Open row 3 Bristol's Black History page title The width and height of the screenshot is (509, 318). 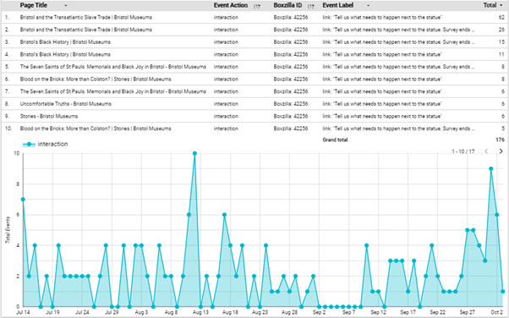[x=65, y=42]
